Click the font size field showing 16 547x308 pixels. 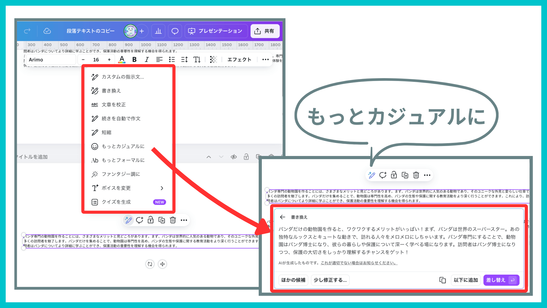[x=96, y=60]
